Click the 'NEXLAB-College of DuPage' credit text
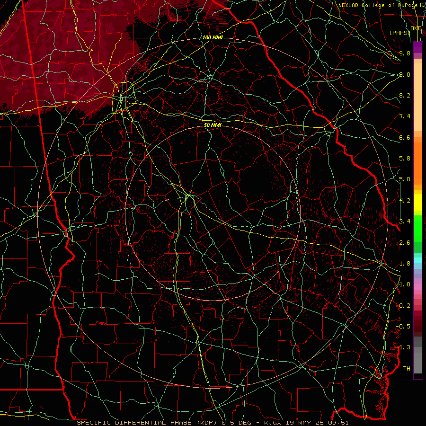426x426 pixels. (x=377, y=5)
